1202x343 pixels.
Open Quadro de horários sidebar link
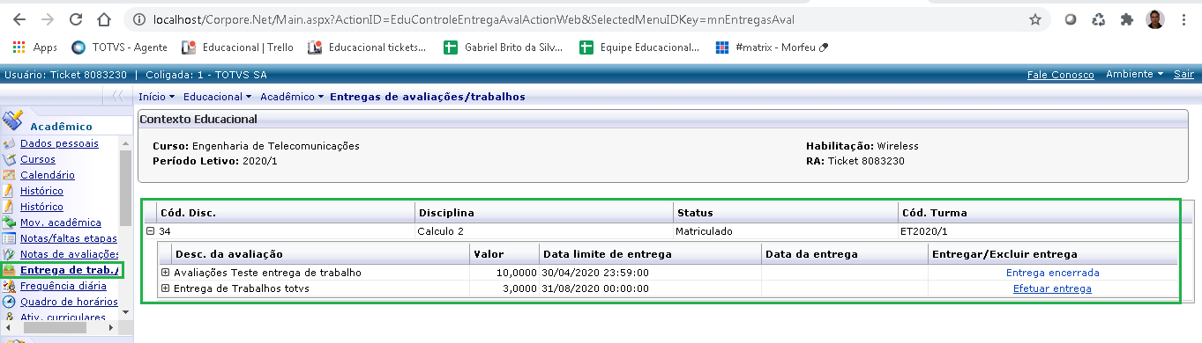point(69,302)
